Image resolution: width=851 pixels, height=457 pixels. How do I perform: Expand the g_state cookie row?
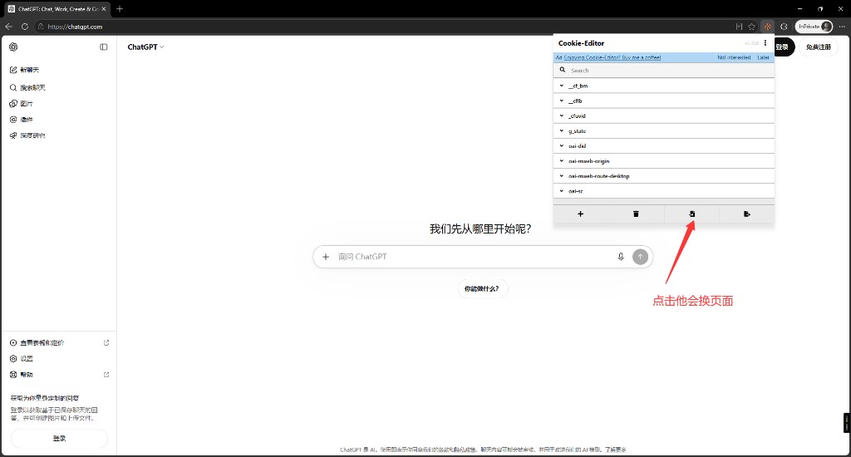pos(664,130)
